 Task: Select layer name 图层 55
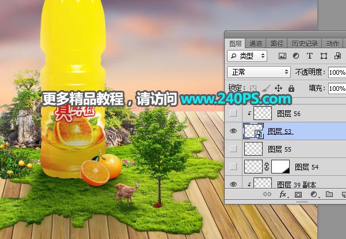(279, 149)
